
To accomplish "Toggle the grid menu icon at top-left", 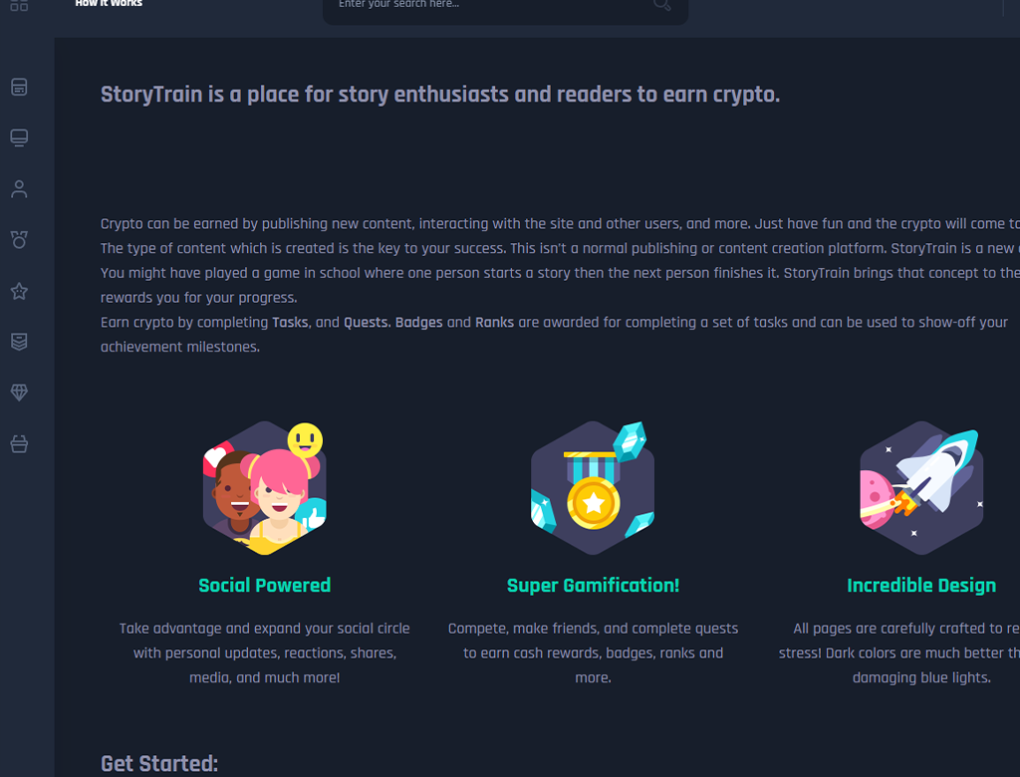I will (19, 5).
